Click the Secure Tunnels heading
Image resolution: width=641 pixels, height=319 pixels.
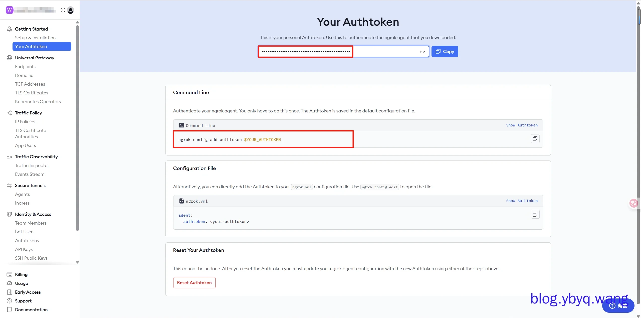[x=30, y=185]
